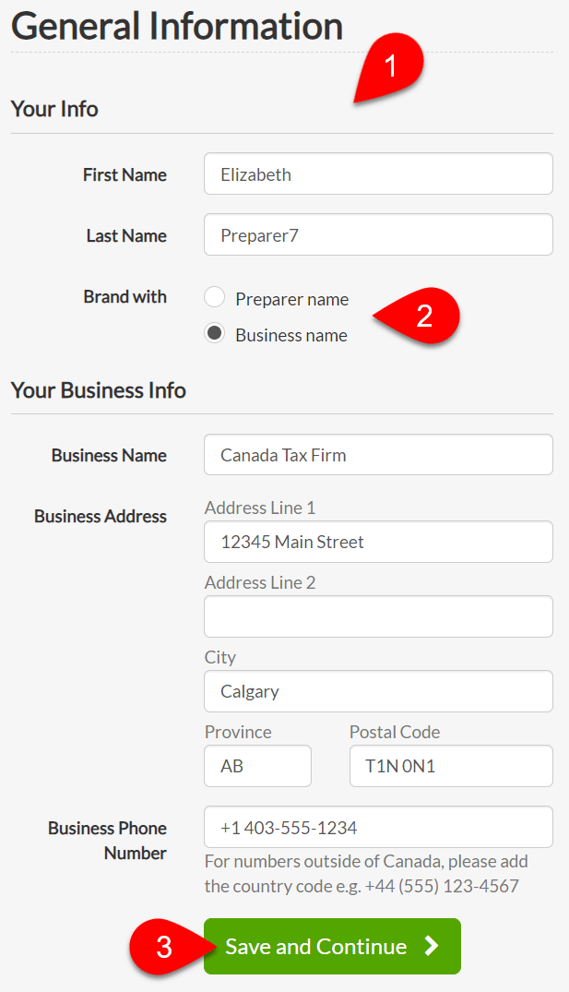The height and width of the screenshot is (992, 569).
Task: Click the Business Address field label
Action: pos(101,516)
